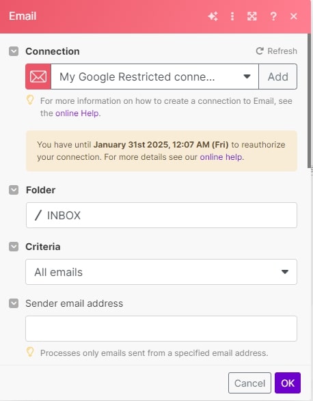
Task: Open help via question mark icon
Action: coord(273,16)
